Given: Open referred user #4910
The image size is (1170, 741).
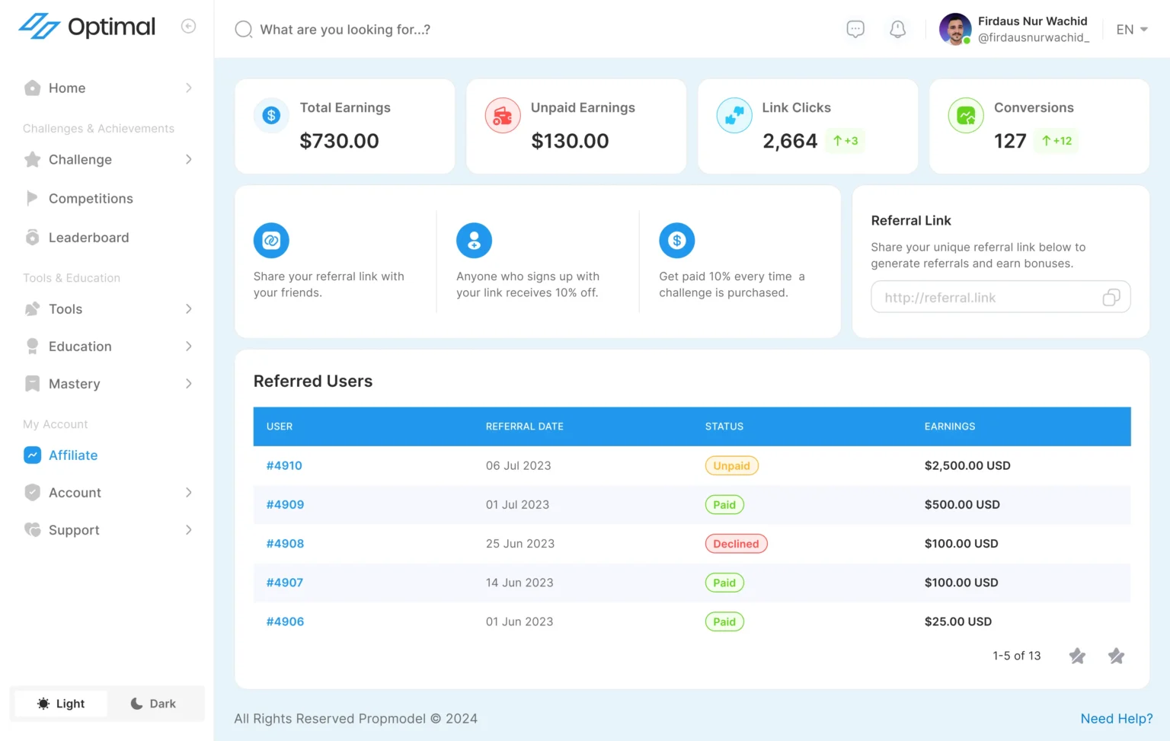Looking at the screenshot, I should click(284, 465).
